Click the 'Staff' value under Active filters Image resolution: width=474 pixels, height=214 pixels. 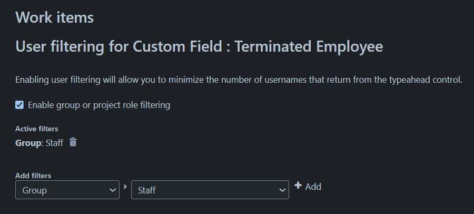pos(54,142)
